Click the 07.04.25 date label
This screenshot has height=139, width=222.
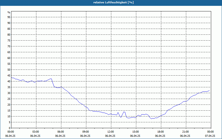tap(210, 136)
